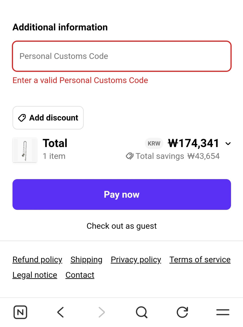Reload the page with the refresh icon
The width and height of the screenshot is (243, 327).
pos(182,312)
